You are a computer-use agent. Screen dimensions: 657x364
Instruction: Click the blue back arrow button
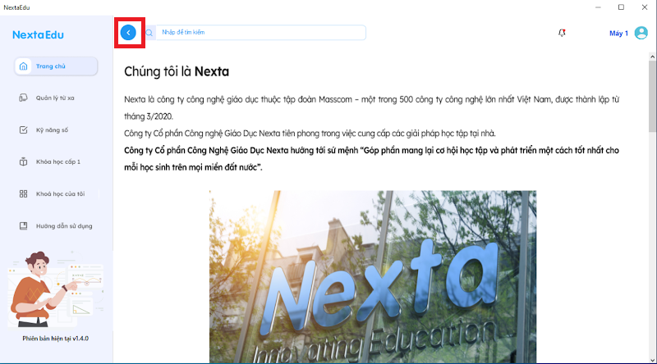(x=128, y=33)
